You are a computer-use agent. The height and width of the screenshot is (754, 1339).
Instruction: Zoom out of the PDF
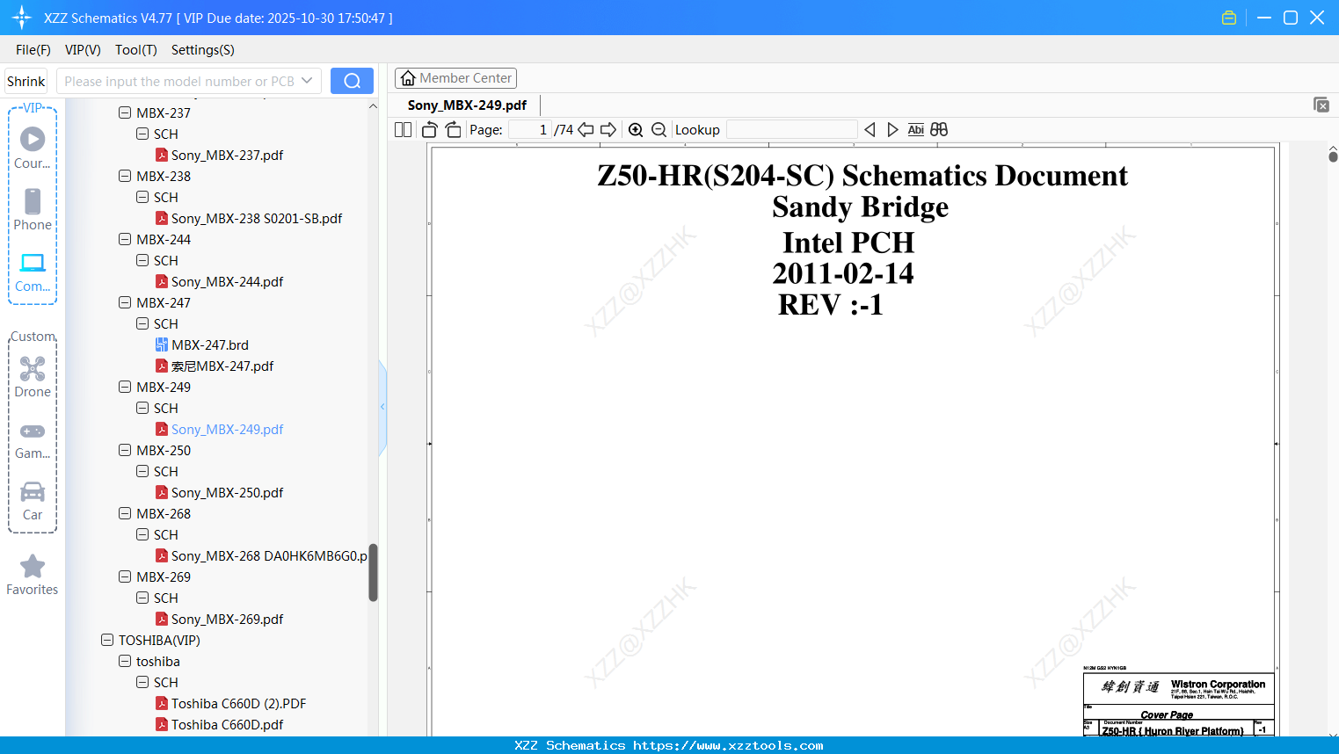659,130
